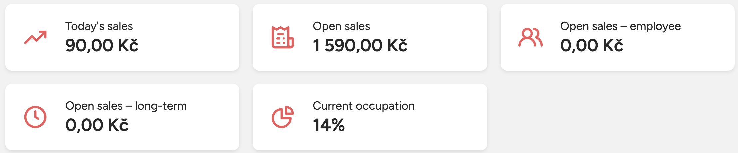Select the "Current occupation" label
This screenshot has width=738, height=153.
[x=364, y=106]
